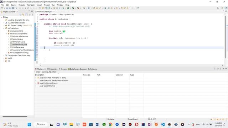Click the New file toolbar icon
The width and height of the screenshot is (228, 128).
point(2,8)
